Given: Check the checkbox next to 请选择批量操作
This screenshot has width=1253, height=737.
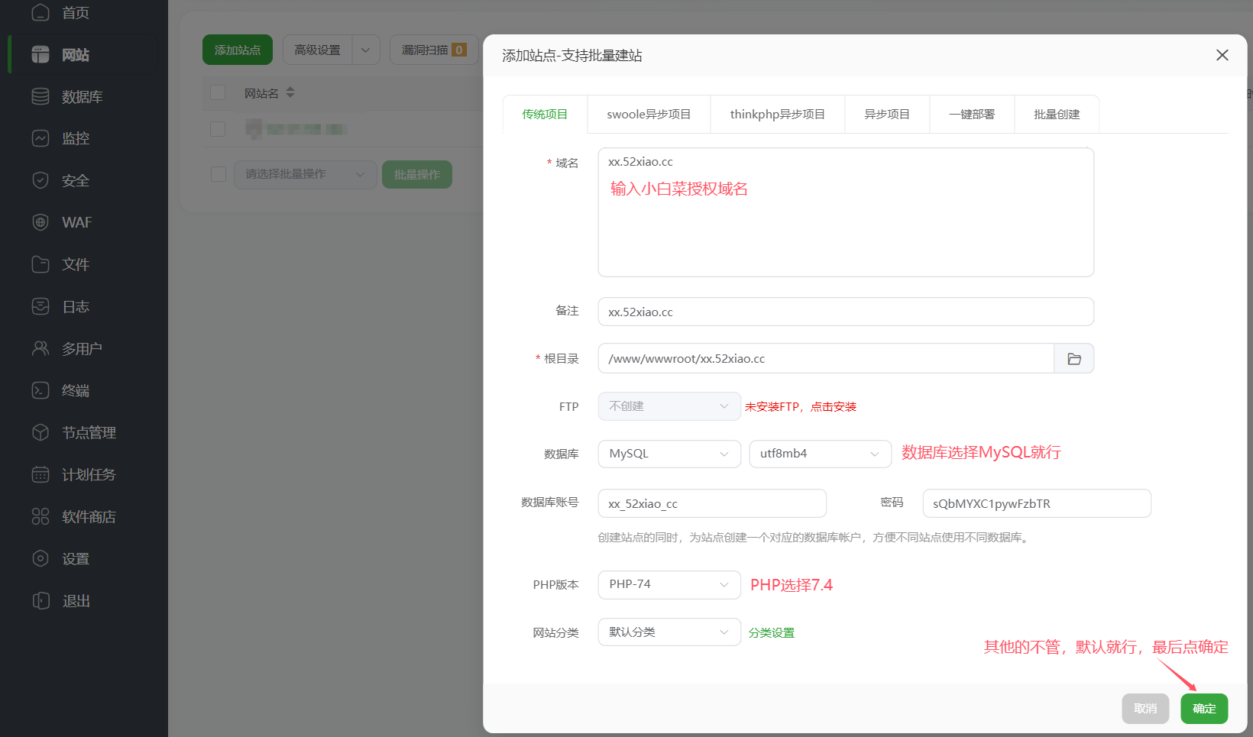Looking at the screenshot, I should click(218, 174).
